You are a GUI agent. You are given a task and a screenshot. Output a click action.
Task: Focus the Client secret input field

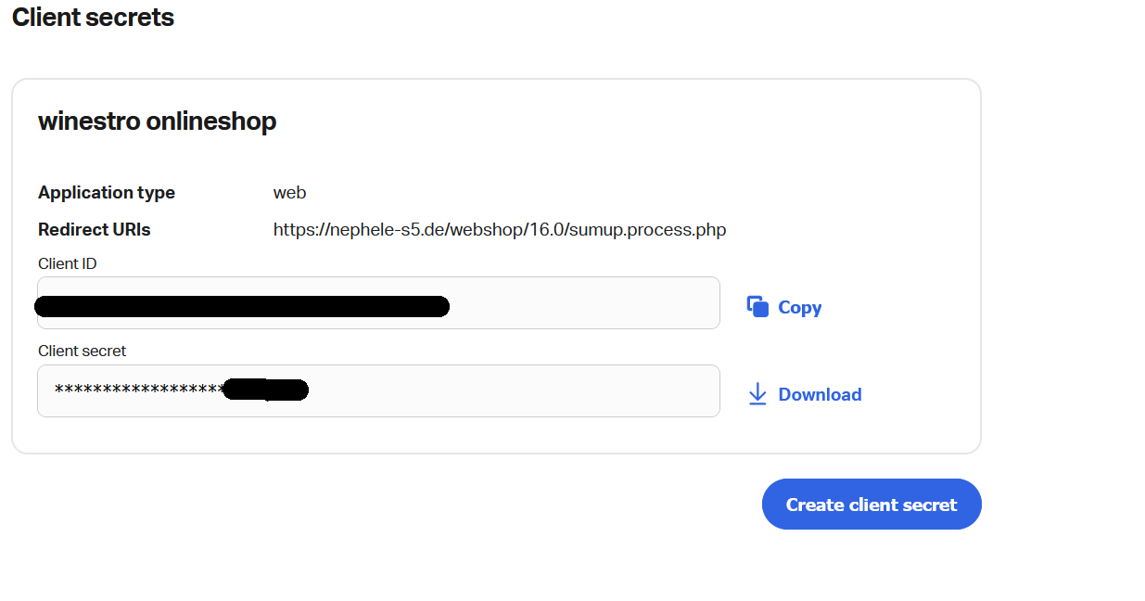point(510,391)
